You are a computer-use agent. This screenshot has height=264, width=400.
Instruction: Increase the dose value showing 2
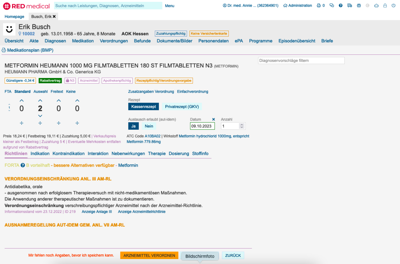click(40, 100)
